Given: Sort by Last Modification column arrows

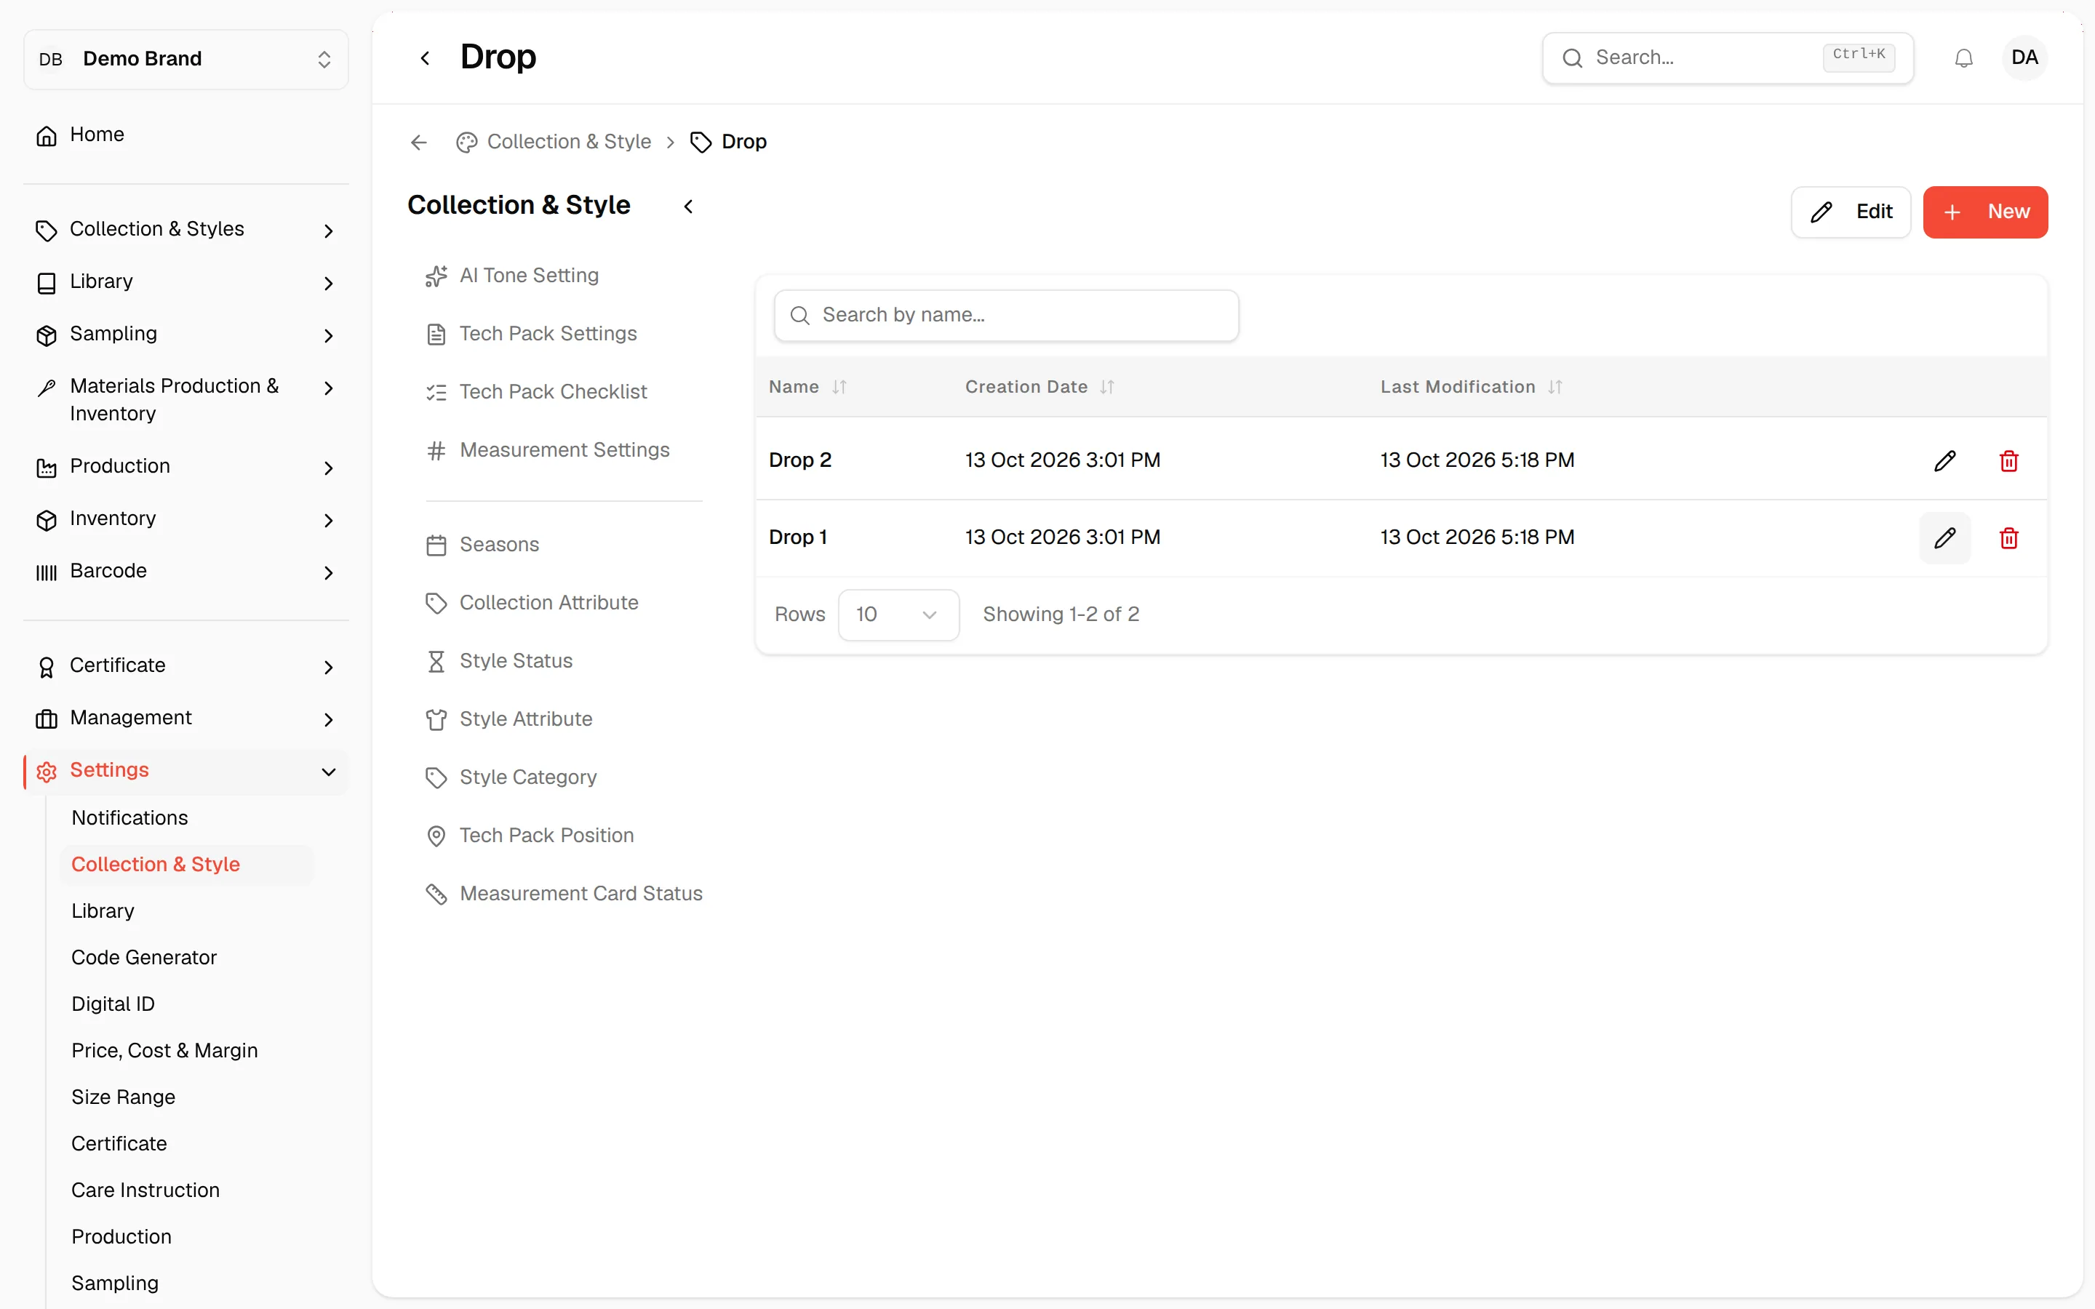Looking at the screenshot, I should click(1555, 387).
